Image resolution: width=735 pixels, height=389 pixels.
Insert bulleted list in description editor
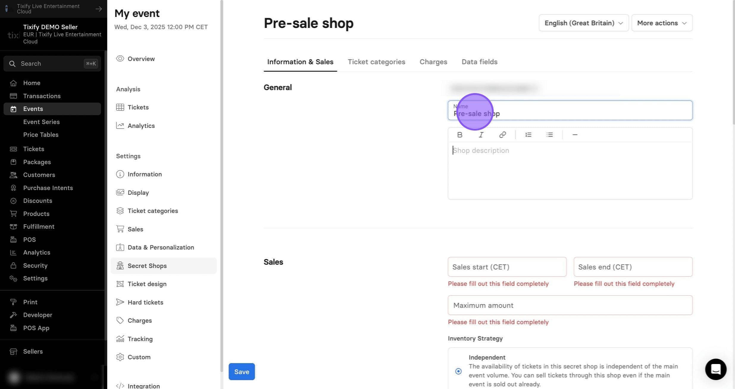550,135
